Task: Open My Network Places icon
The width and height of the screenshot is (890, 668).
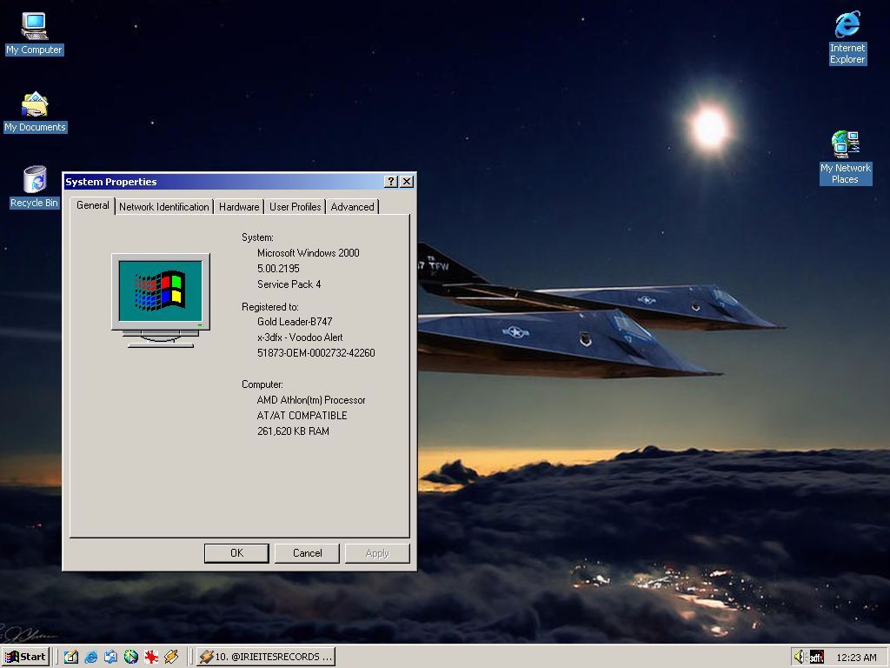Action: click(845, 144)
